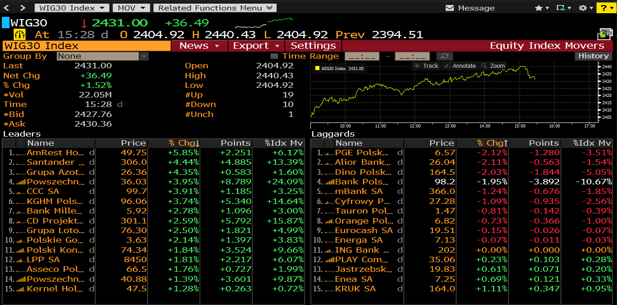The height and width of the screenshot is (305, 617).
Task: Click the Settings button
Action: (x=313, y=46)
